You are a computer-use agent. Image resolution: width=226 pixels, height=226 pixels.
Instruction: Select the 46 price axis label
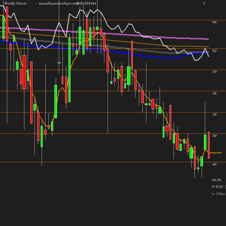tap(214, 164)
